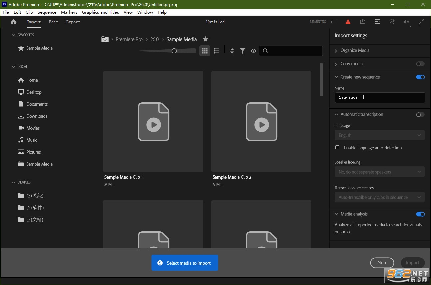This screenshot has width=431, height=285.
Task: Select the Import tab
Action: click(x=34, y=22)
